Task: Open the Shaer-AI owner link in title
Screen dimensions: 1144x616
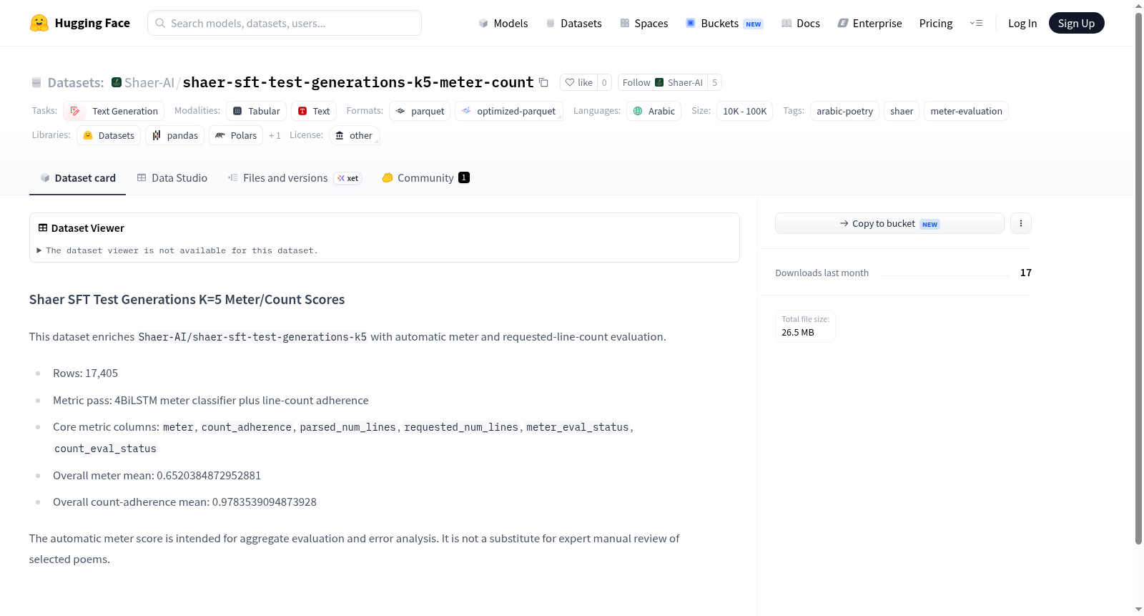Action: [x=149, y=82]
